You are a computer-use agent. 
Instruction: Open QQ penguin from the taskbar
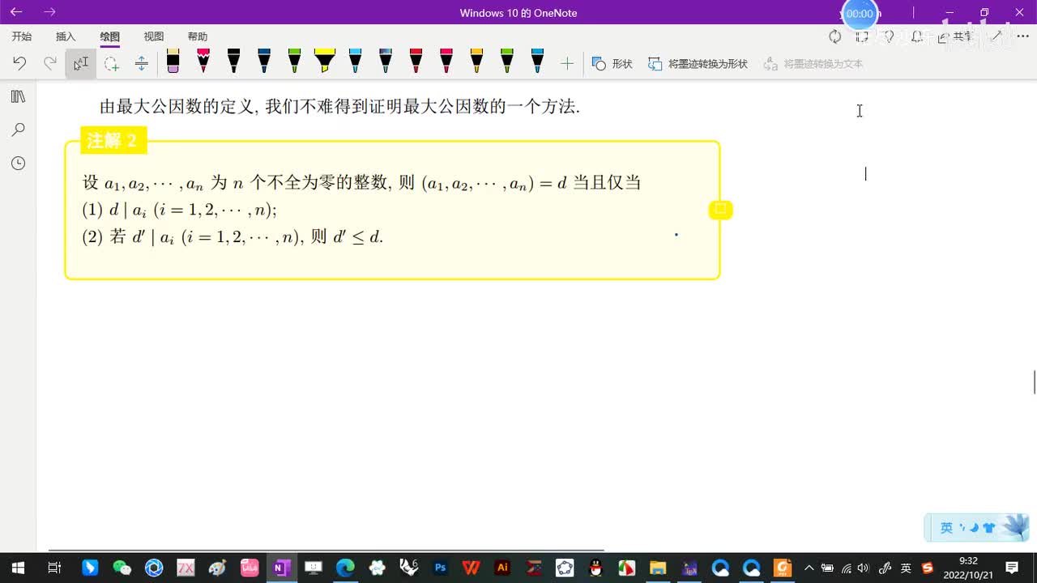click(x=595, y=568)
